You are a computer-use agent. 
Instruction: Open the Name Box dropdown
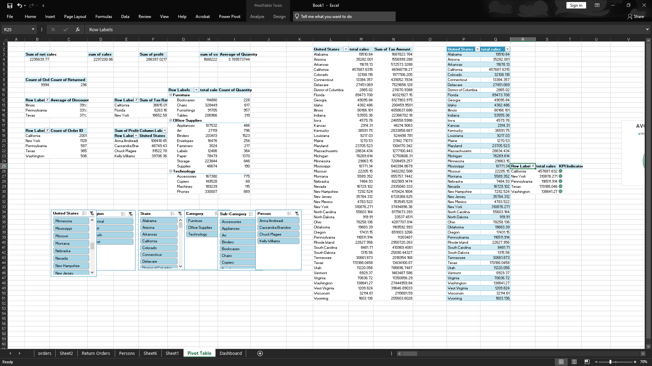click(x=33, y=29)
